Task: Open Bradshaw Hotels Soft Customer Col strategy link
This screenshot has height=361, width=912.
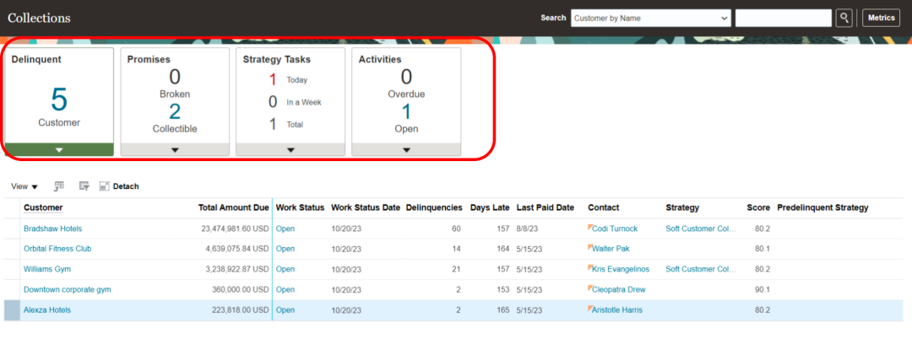Action: (701, 229)
